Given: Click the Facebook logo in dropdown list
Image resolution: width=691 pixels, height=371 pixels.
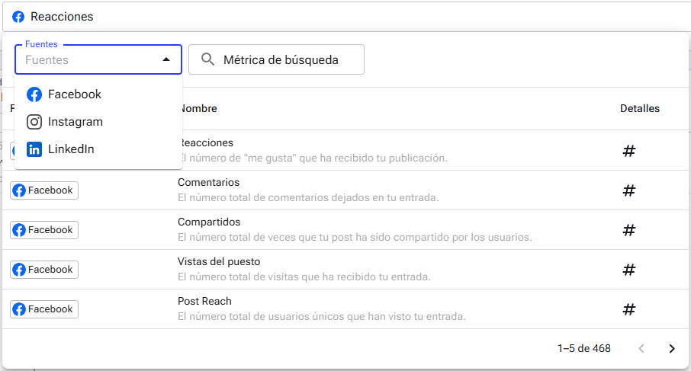Looking at the screenshot, I should tap(34, 94).
